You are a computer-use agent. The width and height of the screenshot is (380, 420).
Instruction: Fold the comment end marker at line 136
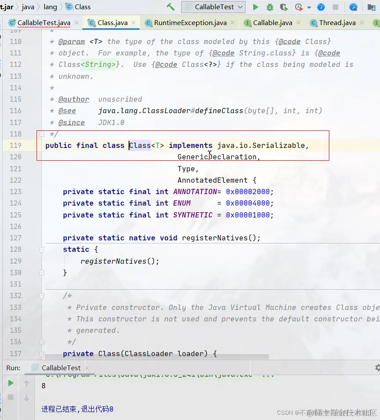[x=41, y=342]
